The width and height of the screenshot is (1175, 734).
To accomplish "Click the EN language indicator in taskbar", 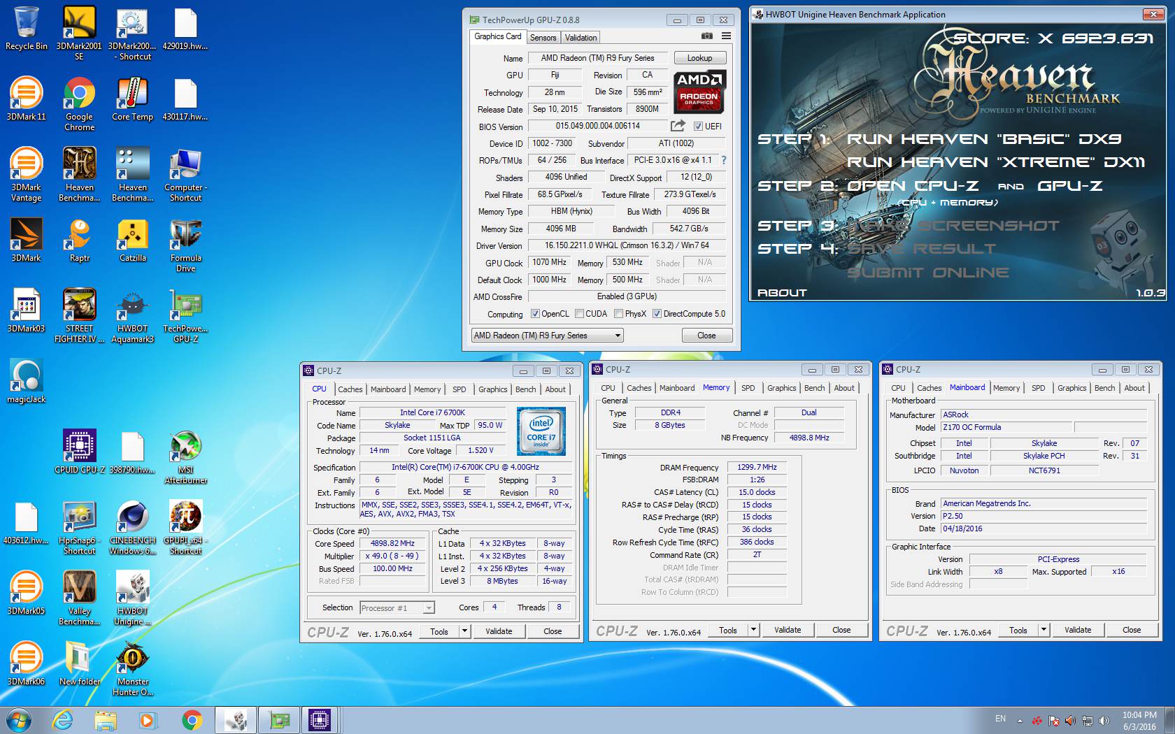I will tap(1000, 719).
